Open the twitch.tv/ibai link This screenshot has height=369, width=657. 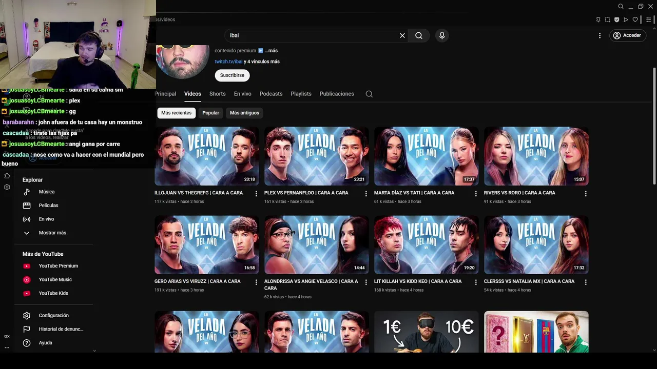click(x=228, y=61)
